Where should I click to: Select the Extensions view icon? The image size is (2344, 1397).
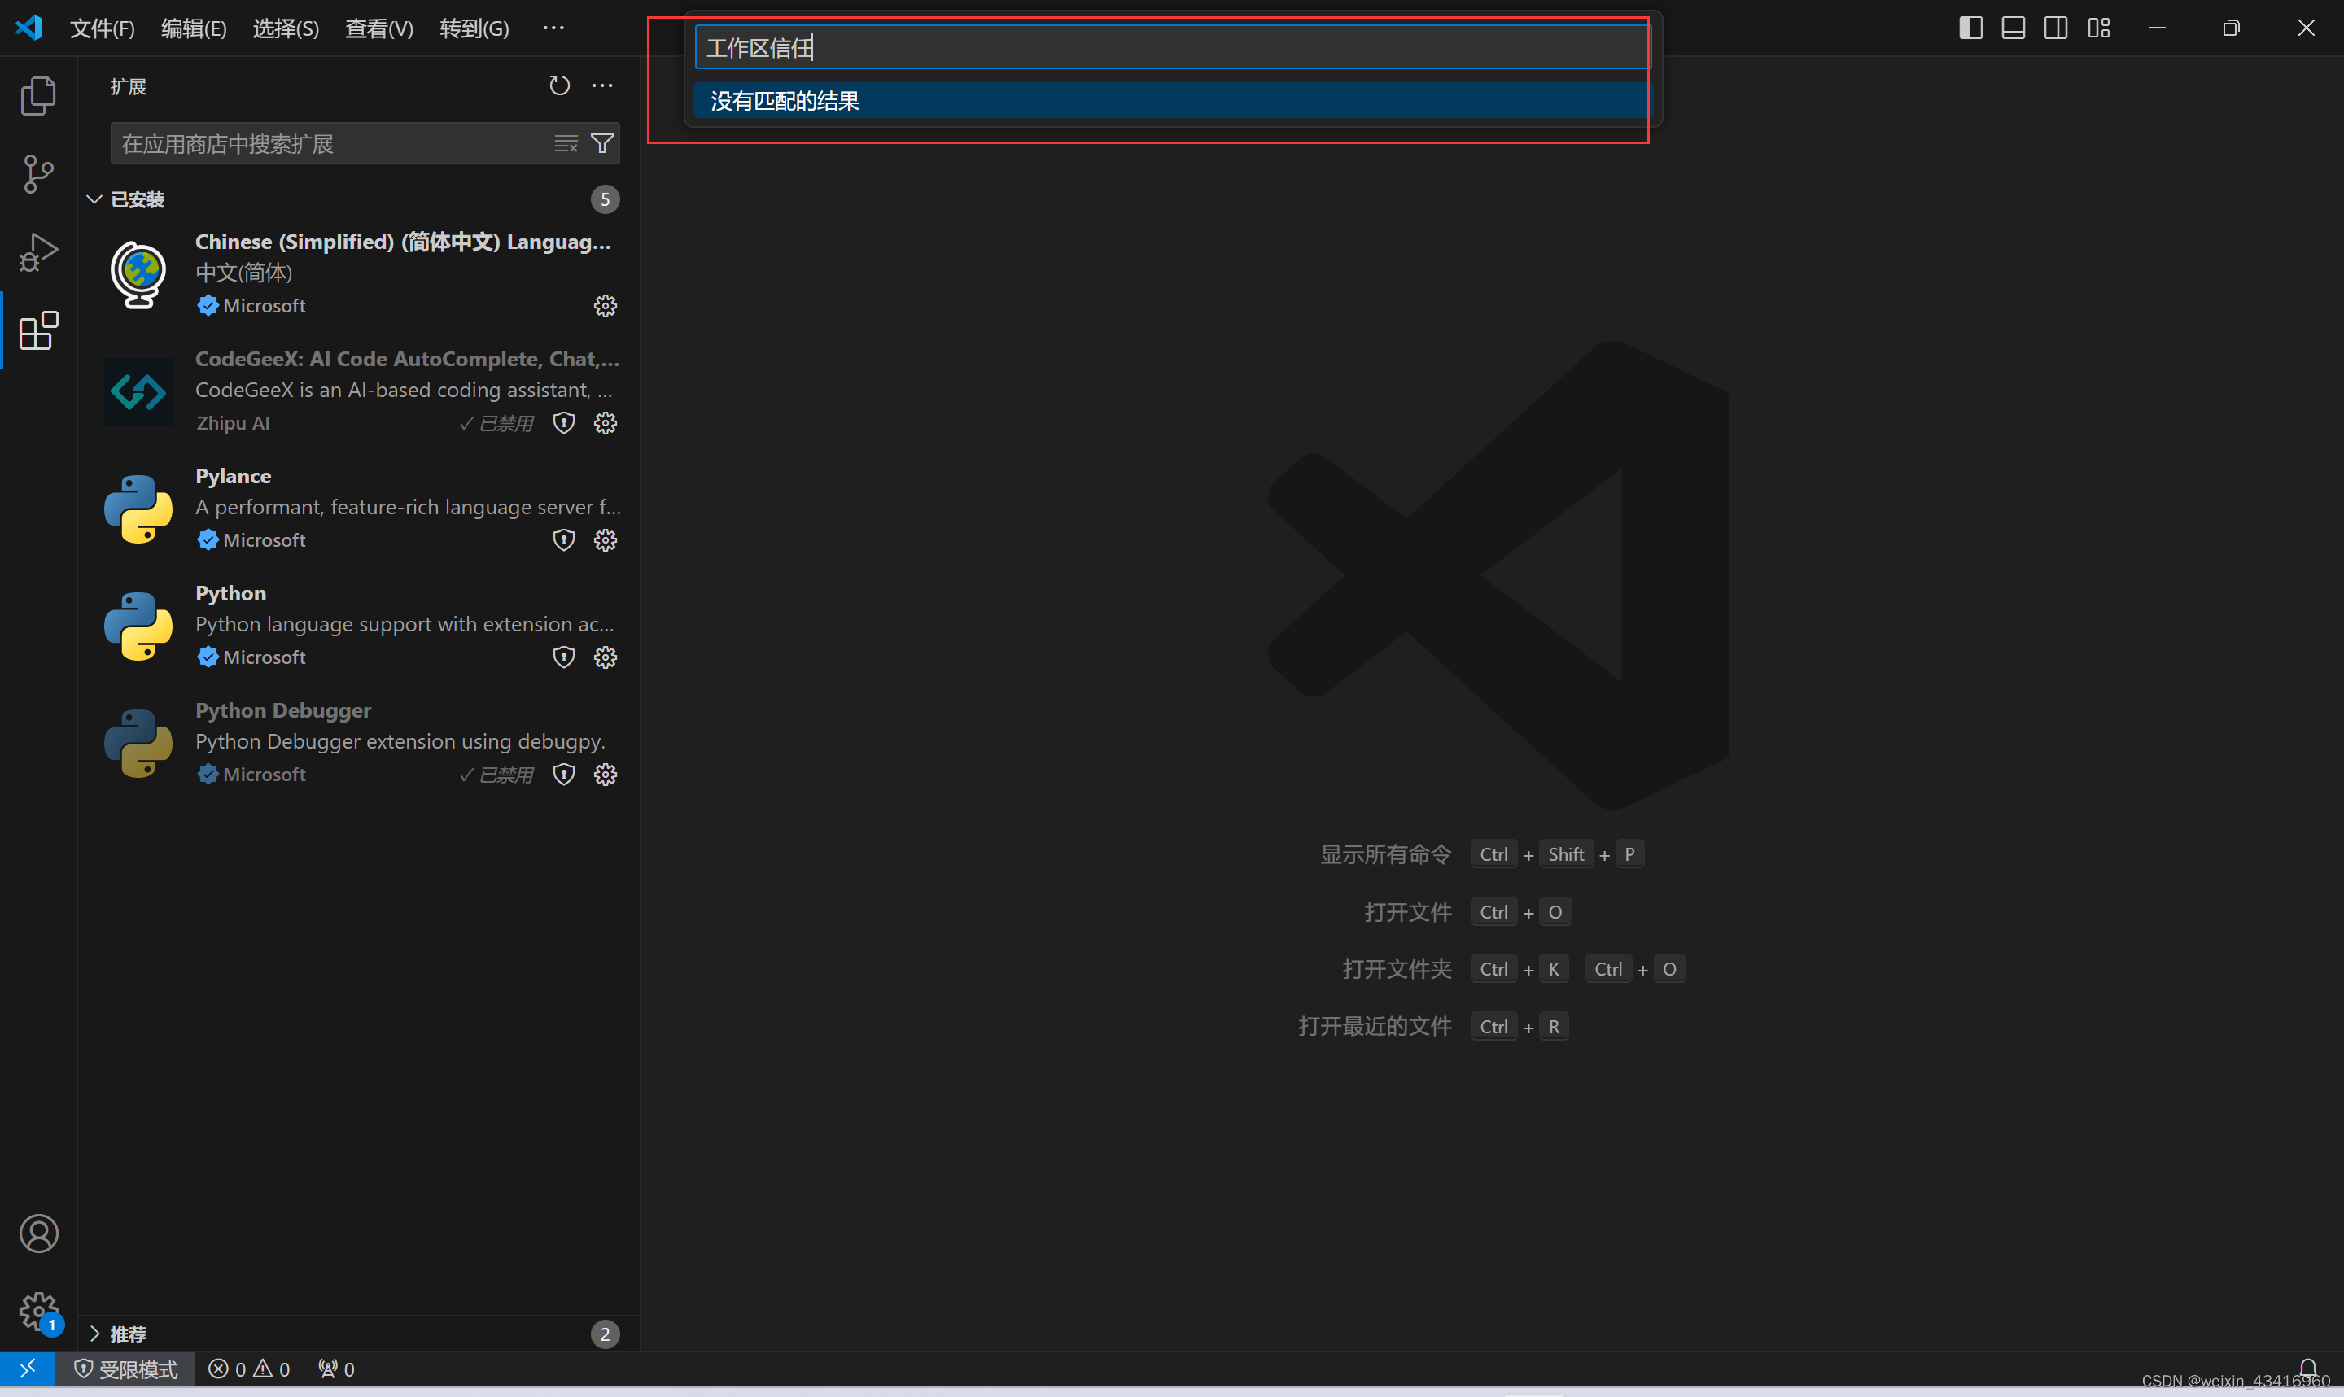tap(38, 330)
